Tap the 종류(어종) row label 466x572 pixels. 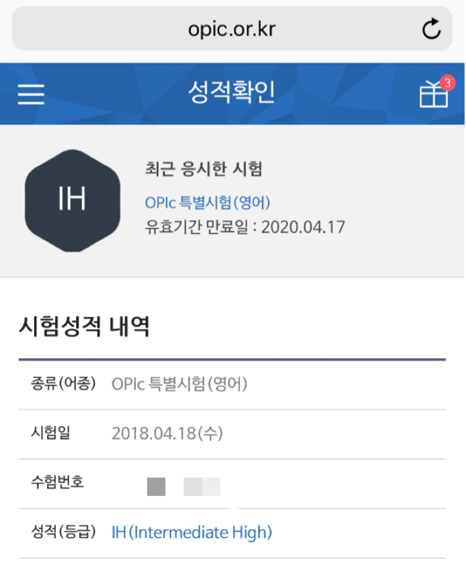pos(63,384)
